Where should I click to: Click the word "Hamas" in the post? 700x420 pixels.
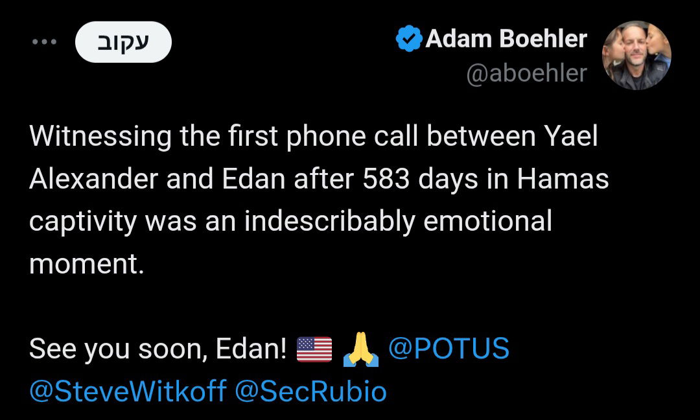click(563, 180)
